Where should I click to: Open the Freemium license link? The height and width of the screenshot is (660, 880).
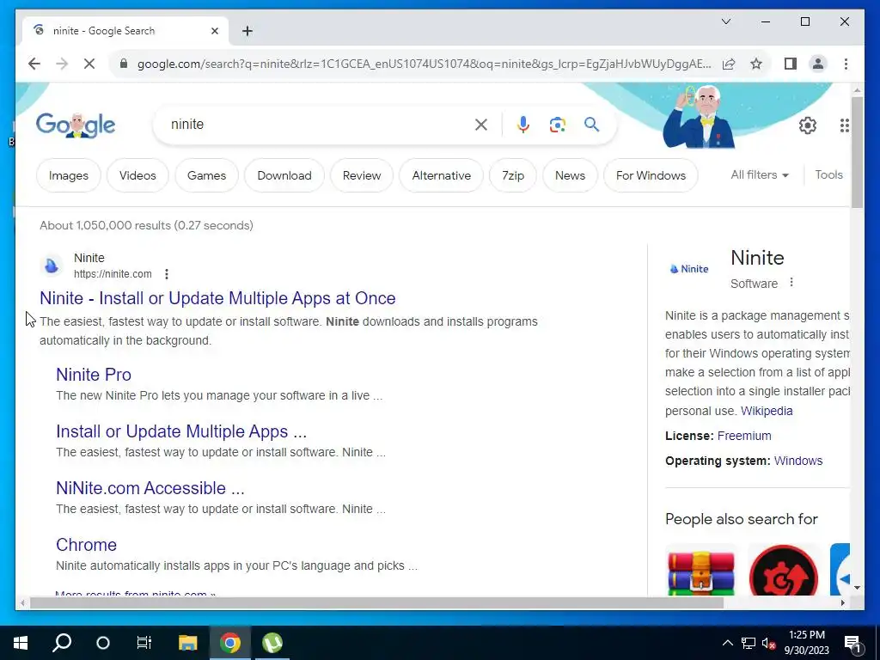click(744, 436)
